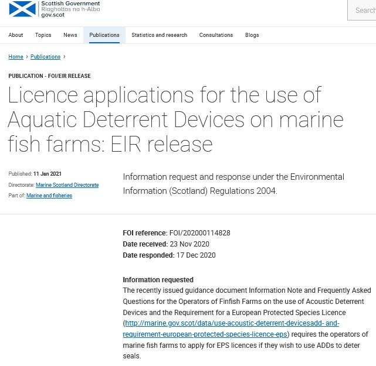
Task: Click the 'PUBLICATION - FOI/EIR RELEASE' label
Action: (50, 76)
